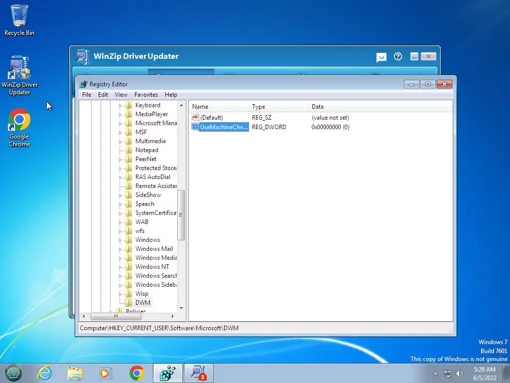The height and width of the screenshot is (383, 510).
Task: Open the Help menu
Action: pos(171,95)
